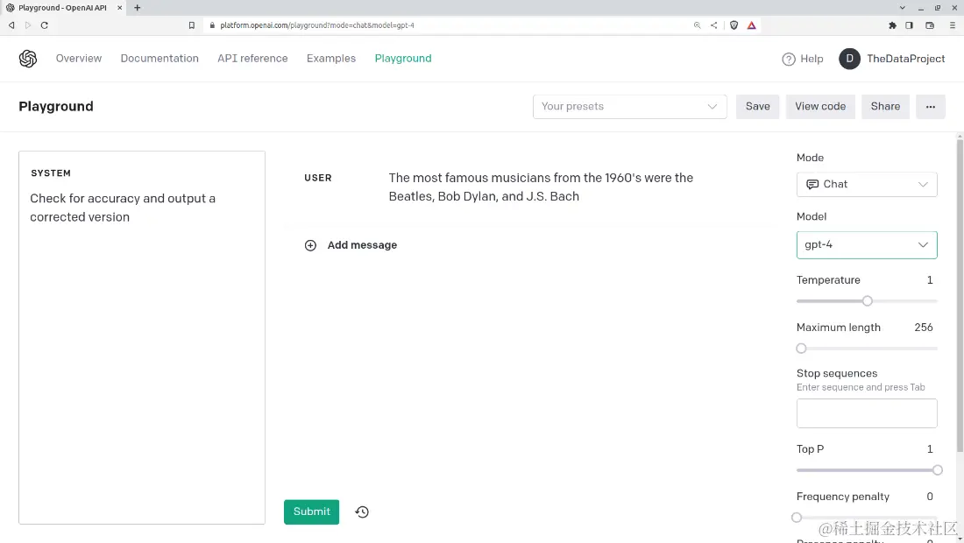This screenshot has width=964, height=543.
Task: Click the USER role label
Action: pos(318,178)
